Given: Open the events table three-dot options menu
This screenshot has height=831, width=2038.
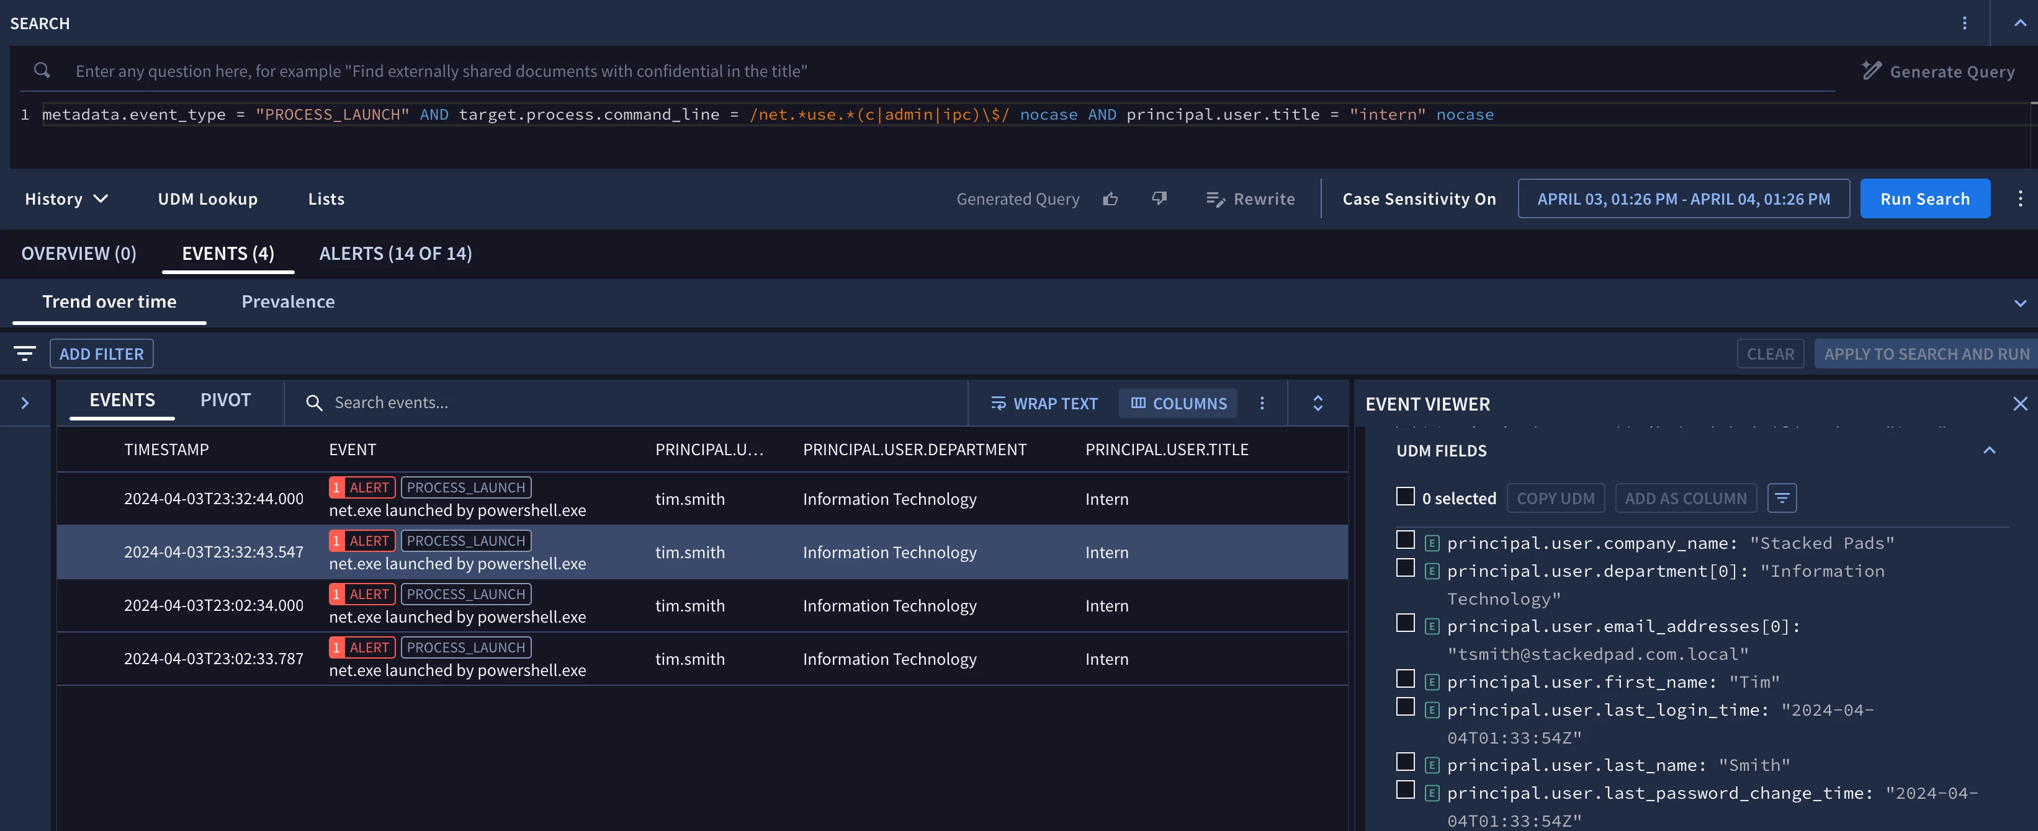Looking at the screenshot, I should (1262, 403).
